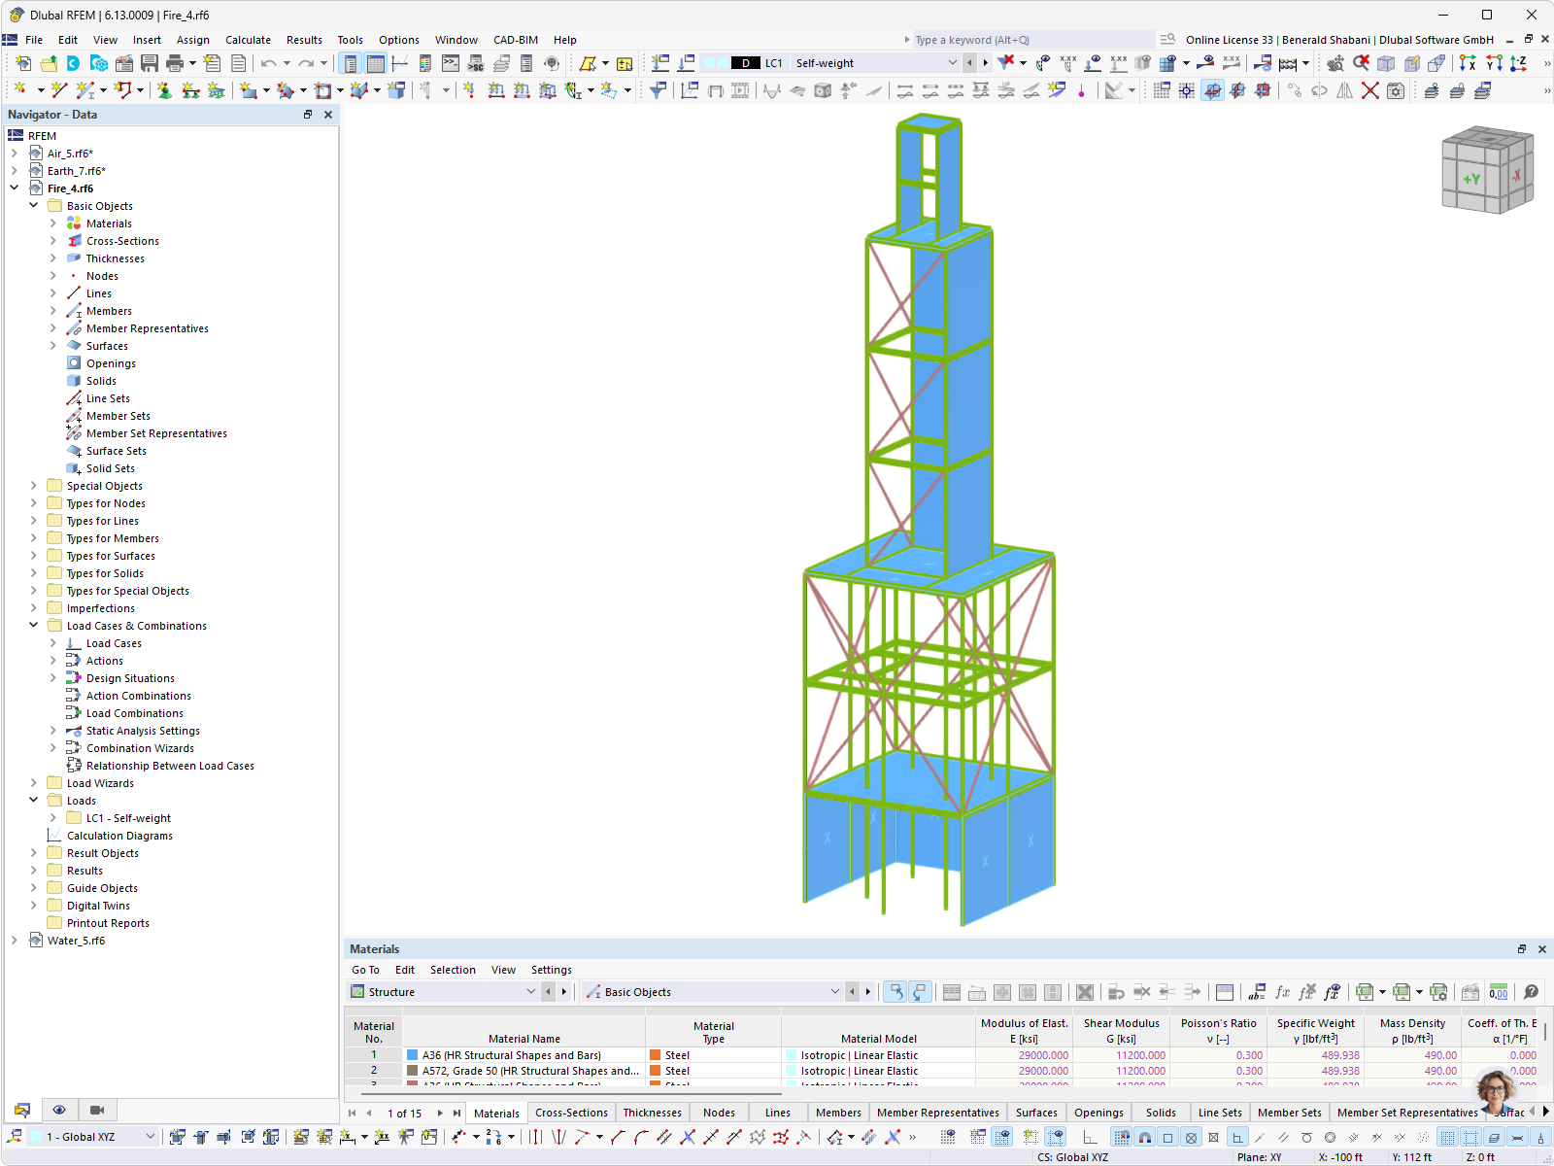Open the Script Console icon

[x=451, y=63]
